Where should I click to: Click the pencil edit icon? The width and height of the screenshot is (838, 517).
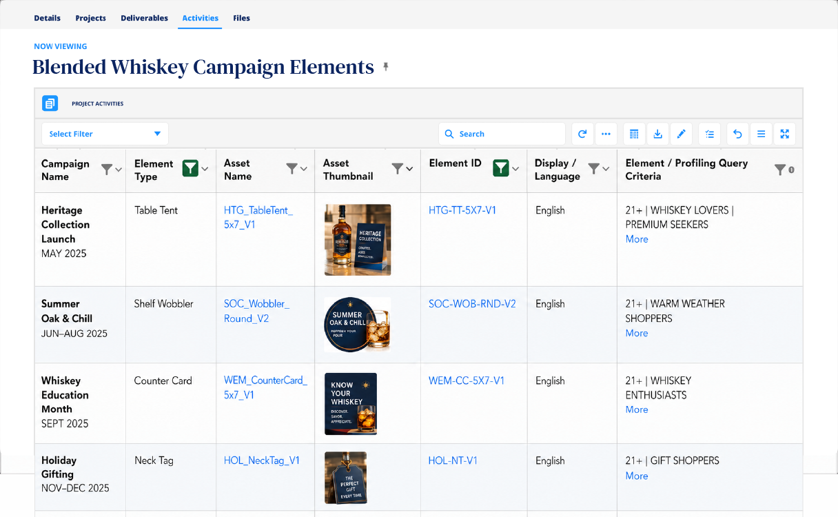click(x=681, y=134)
